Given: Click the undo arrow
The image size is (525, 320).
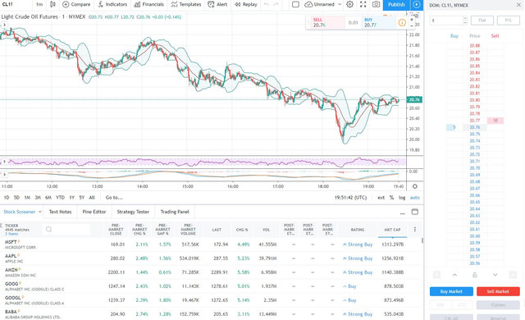Looking at the screenshot, I should click(267, 4).
